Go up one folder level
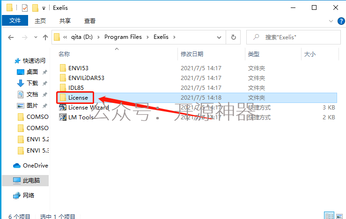 click(x=45, y=37)
